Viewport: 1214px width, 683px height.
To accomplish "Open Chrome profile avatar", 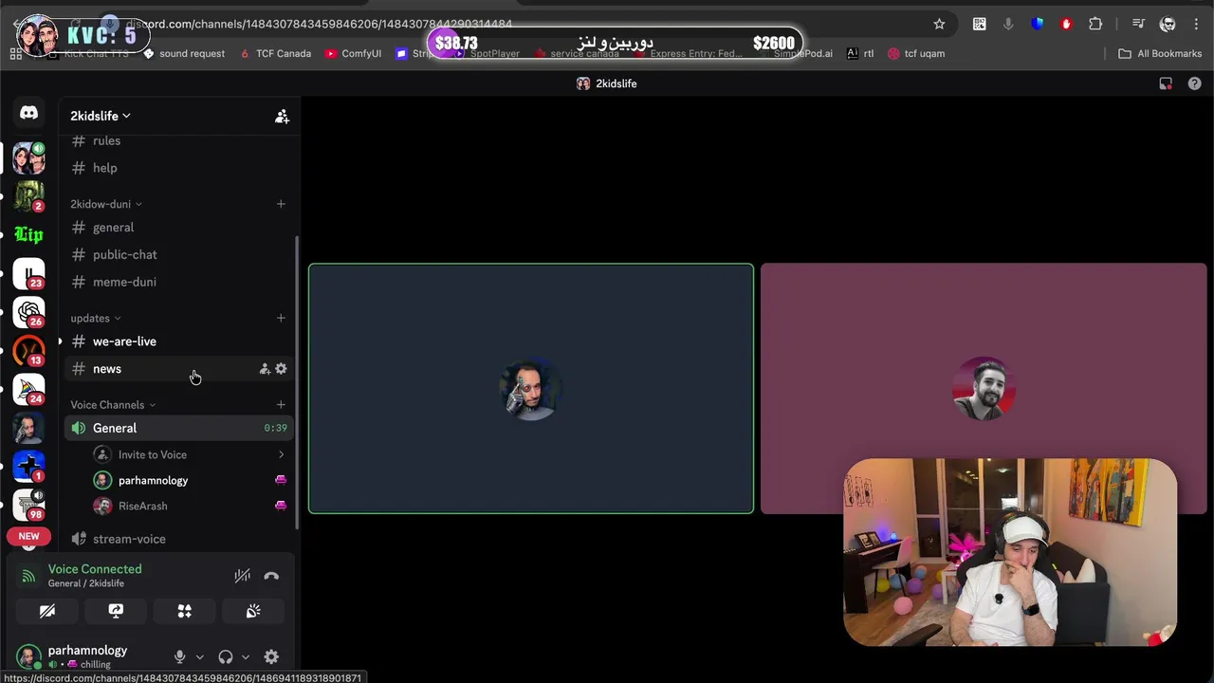I will coord(1168,24).
